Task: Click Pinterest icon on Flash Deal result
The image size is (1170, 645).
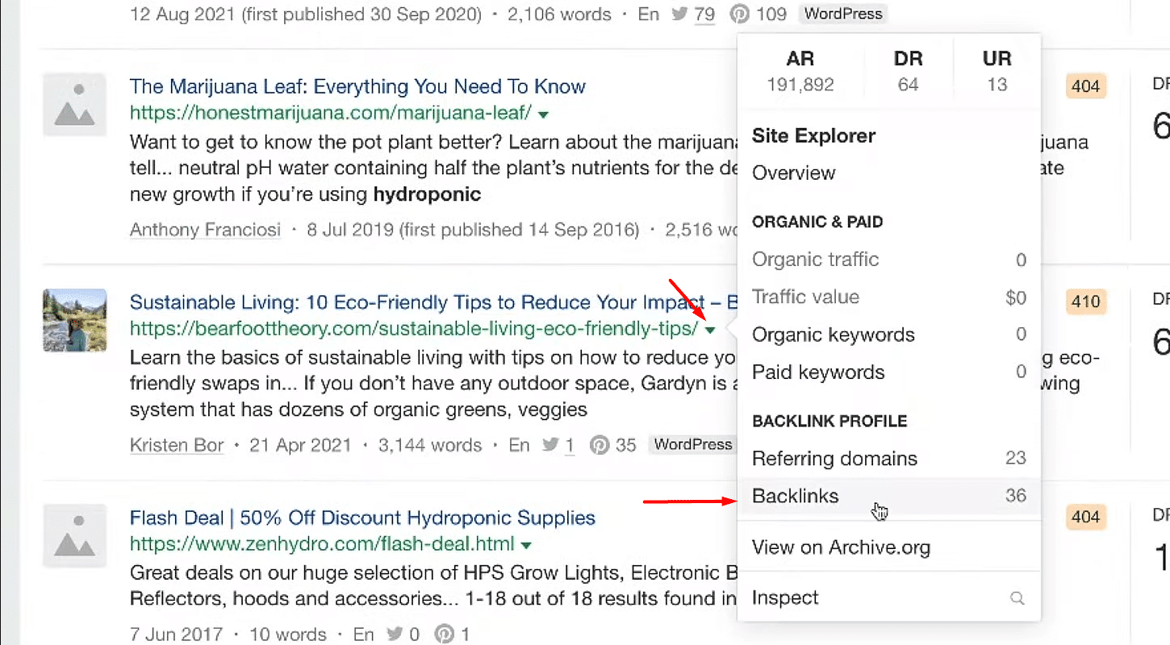Action: (445, 635)
